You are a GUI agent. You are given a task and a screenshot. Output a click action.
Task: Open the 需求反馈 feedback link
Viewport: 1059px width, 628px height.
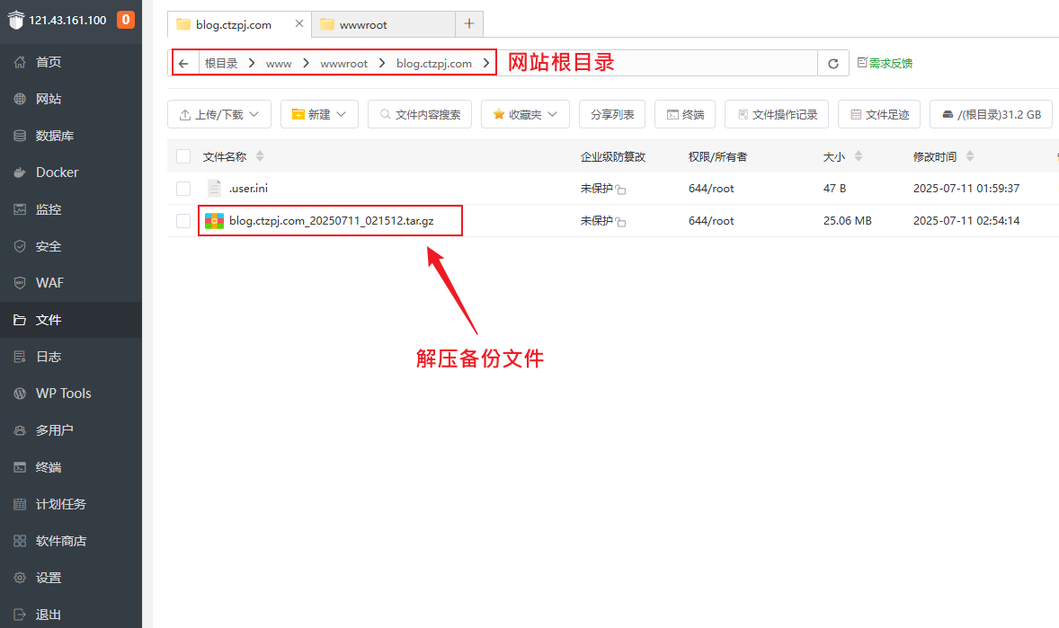click(x=885, y=64)
